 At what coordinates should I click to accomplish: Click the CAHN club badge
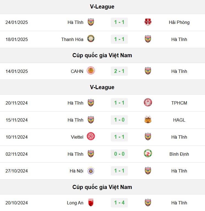click(91, 70)
